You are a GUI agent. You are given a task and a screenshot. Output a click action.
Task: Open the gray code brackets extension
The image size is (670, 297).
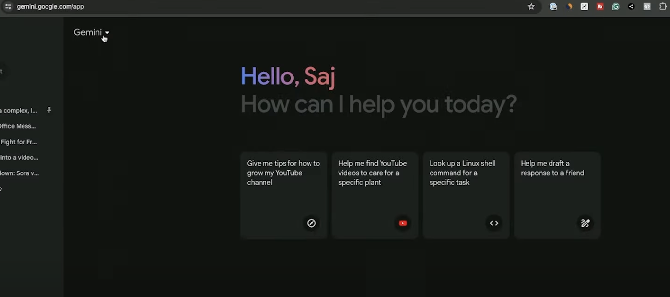coord(647,7)
